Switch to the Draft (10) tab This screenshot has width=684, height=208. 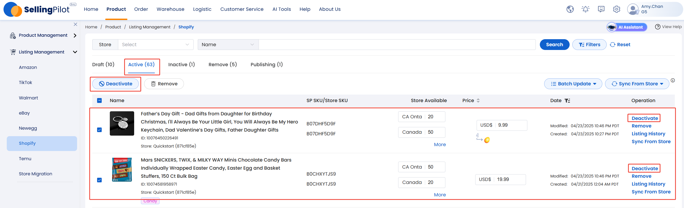pyautogui.click(x=103, y=65)
